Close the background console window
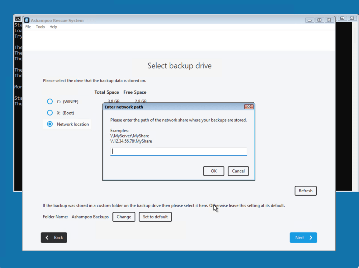Screen dimensions: 359x268 coord(352,18)
